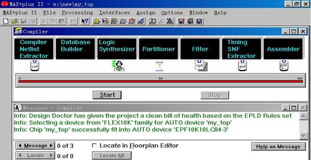Click the Design Doctor icon under Logic Synthesizer
The width and height of the screenshot is (311, 160).
(x=118, y=66)
